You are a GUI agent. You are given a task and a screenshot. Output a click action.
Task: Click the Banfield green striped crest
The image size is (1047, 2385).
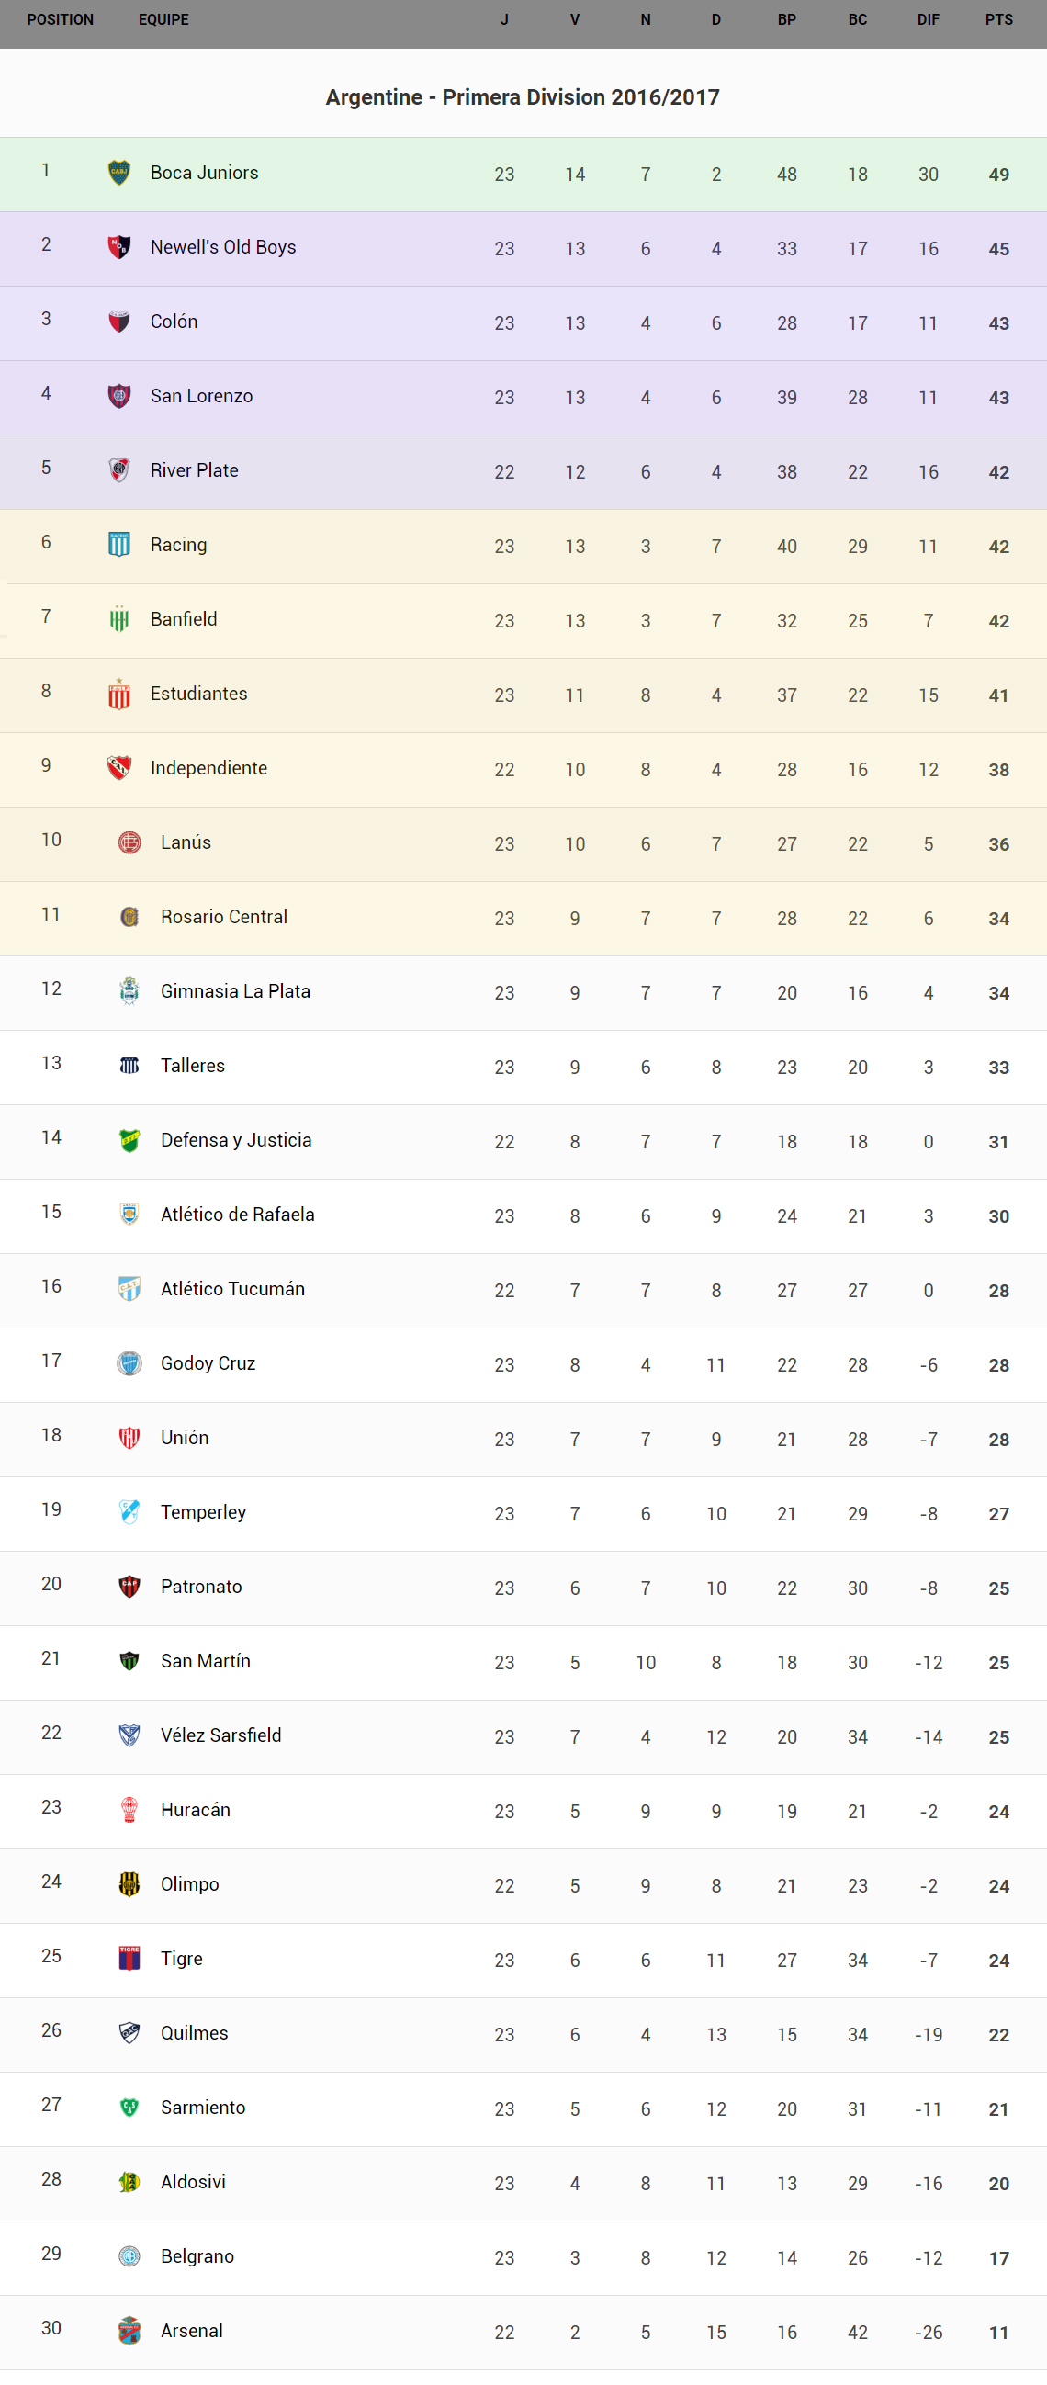(119, 619)
